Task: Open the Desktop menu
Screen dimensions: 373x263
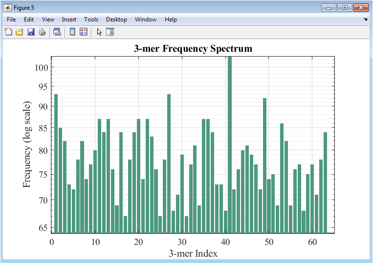Action: point(116,20)
